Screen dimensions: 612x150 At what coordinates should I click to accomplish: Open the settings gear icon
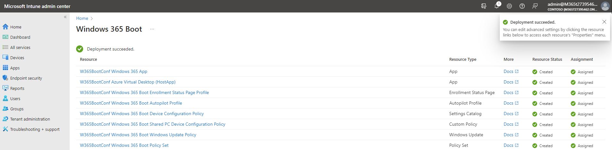click(509, 6)
